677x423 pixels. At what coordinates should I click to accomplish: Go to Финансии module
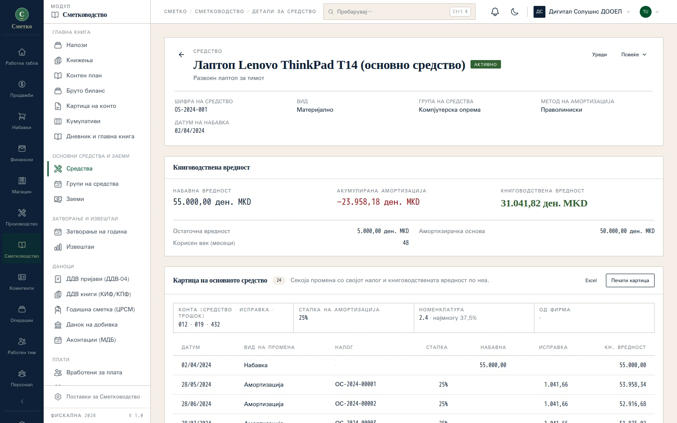[22, 153]
